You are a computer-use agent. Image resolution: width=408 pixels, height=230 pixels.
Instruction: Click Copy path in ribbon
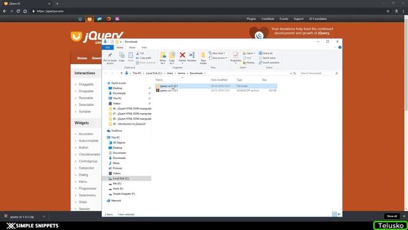(x=143, y=58)
